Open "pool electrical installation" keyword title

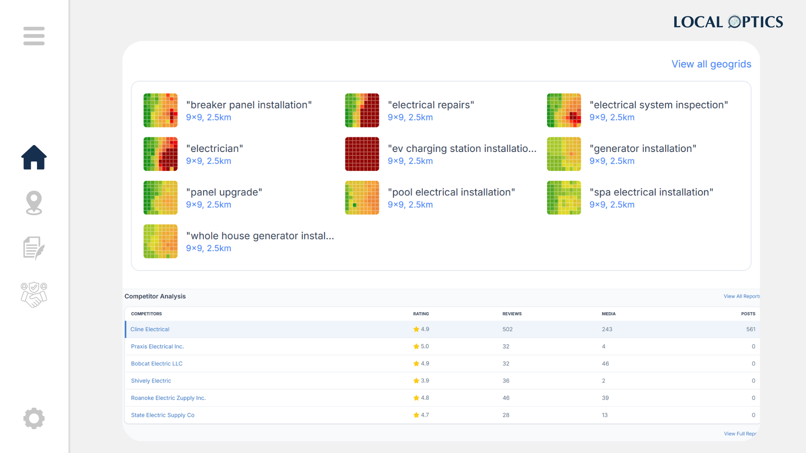pos(451,192)
